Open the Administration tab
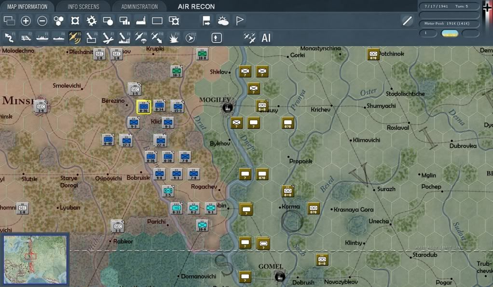The image size is (493, 287). [139, 7]
